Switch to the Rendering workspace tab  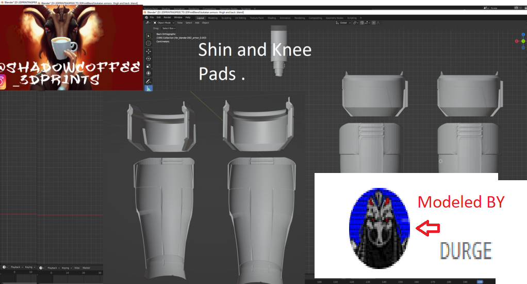coord(300,18)
